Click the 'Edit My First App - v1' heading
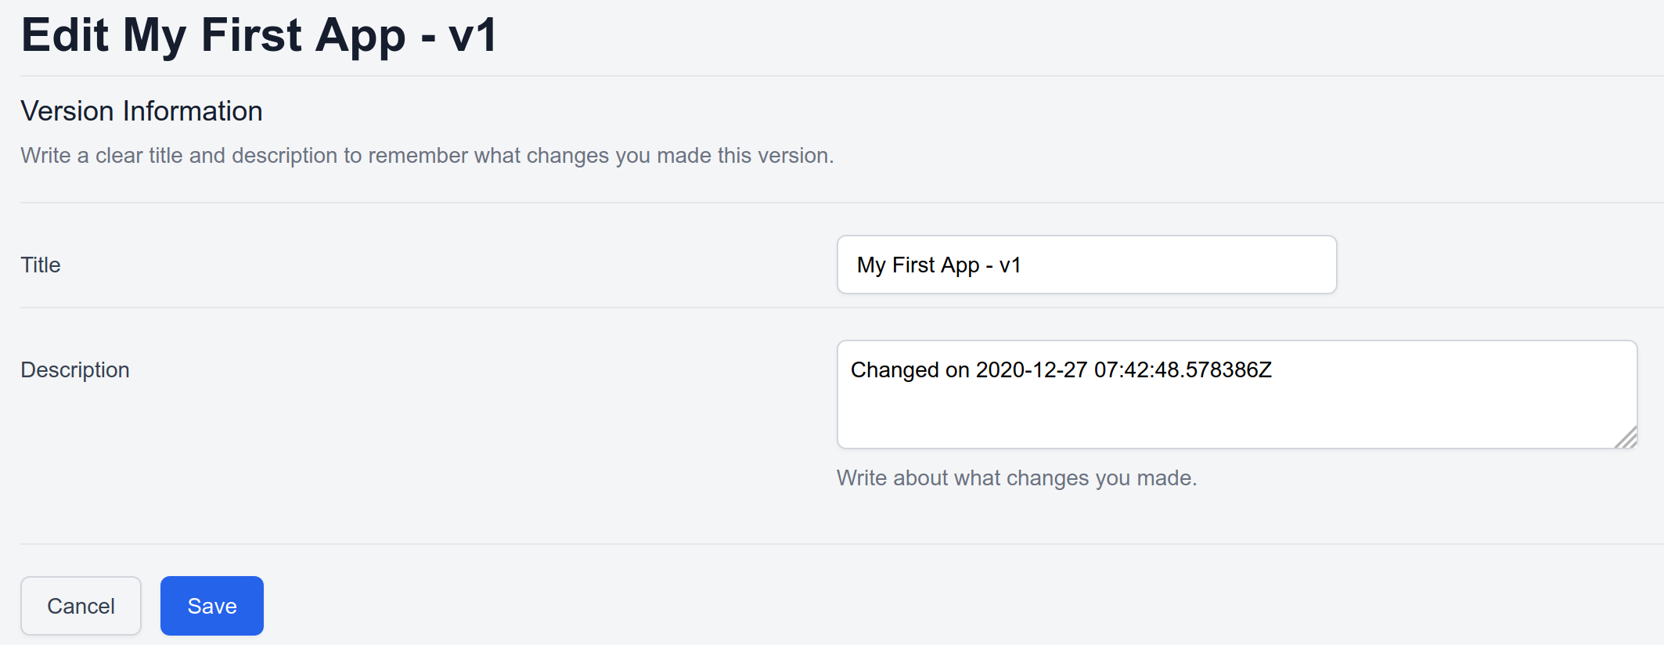This screenshot has width=1664, height=645. point(259,35)
